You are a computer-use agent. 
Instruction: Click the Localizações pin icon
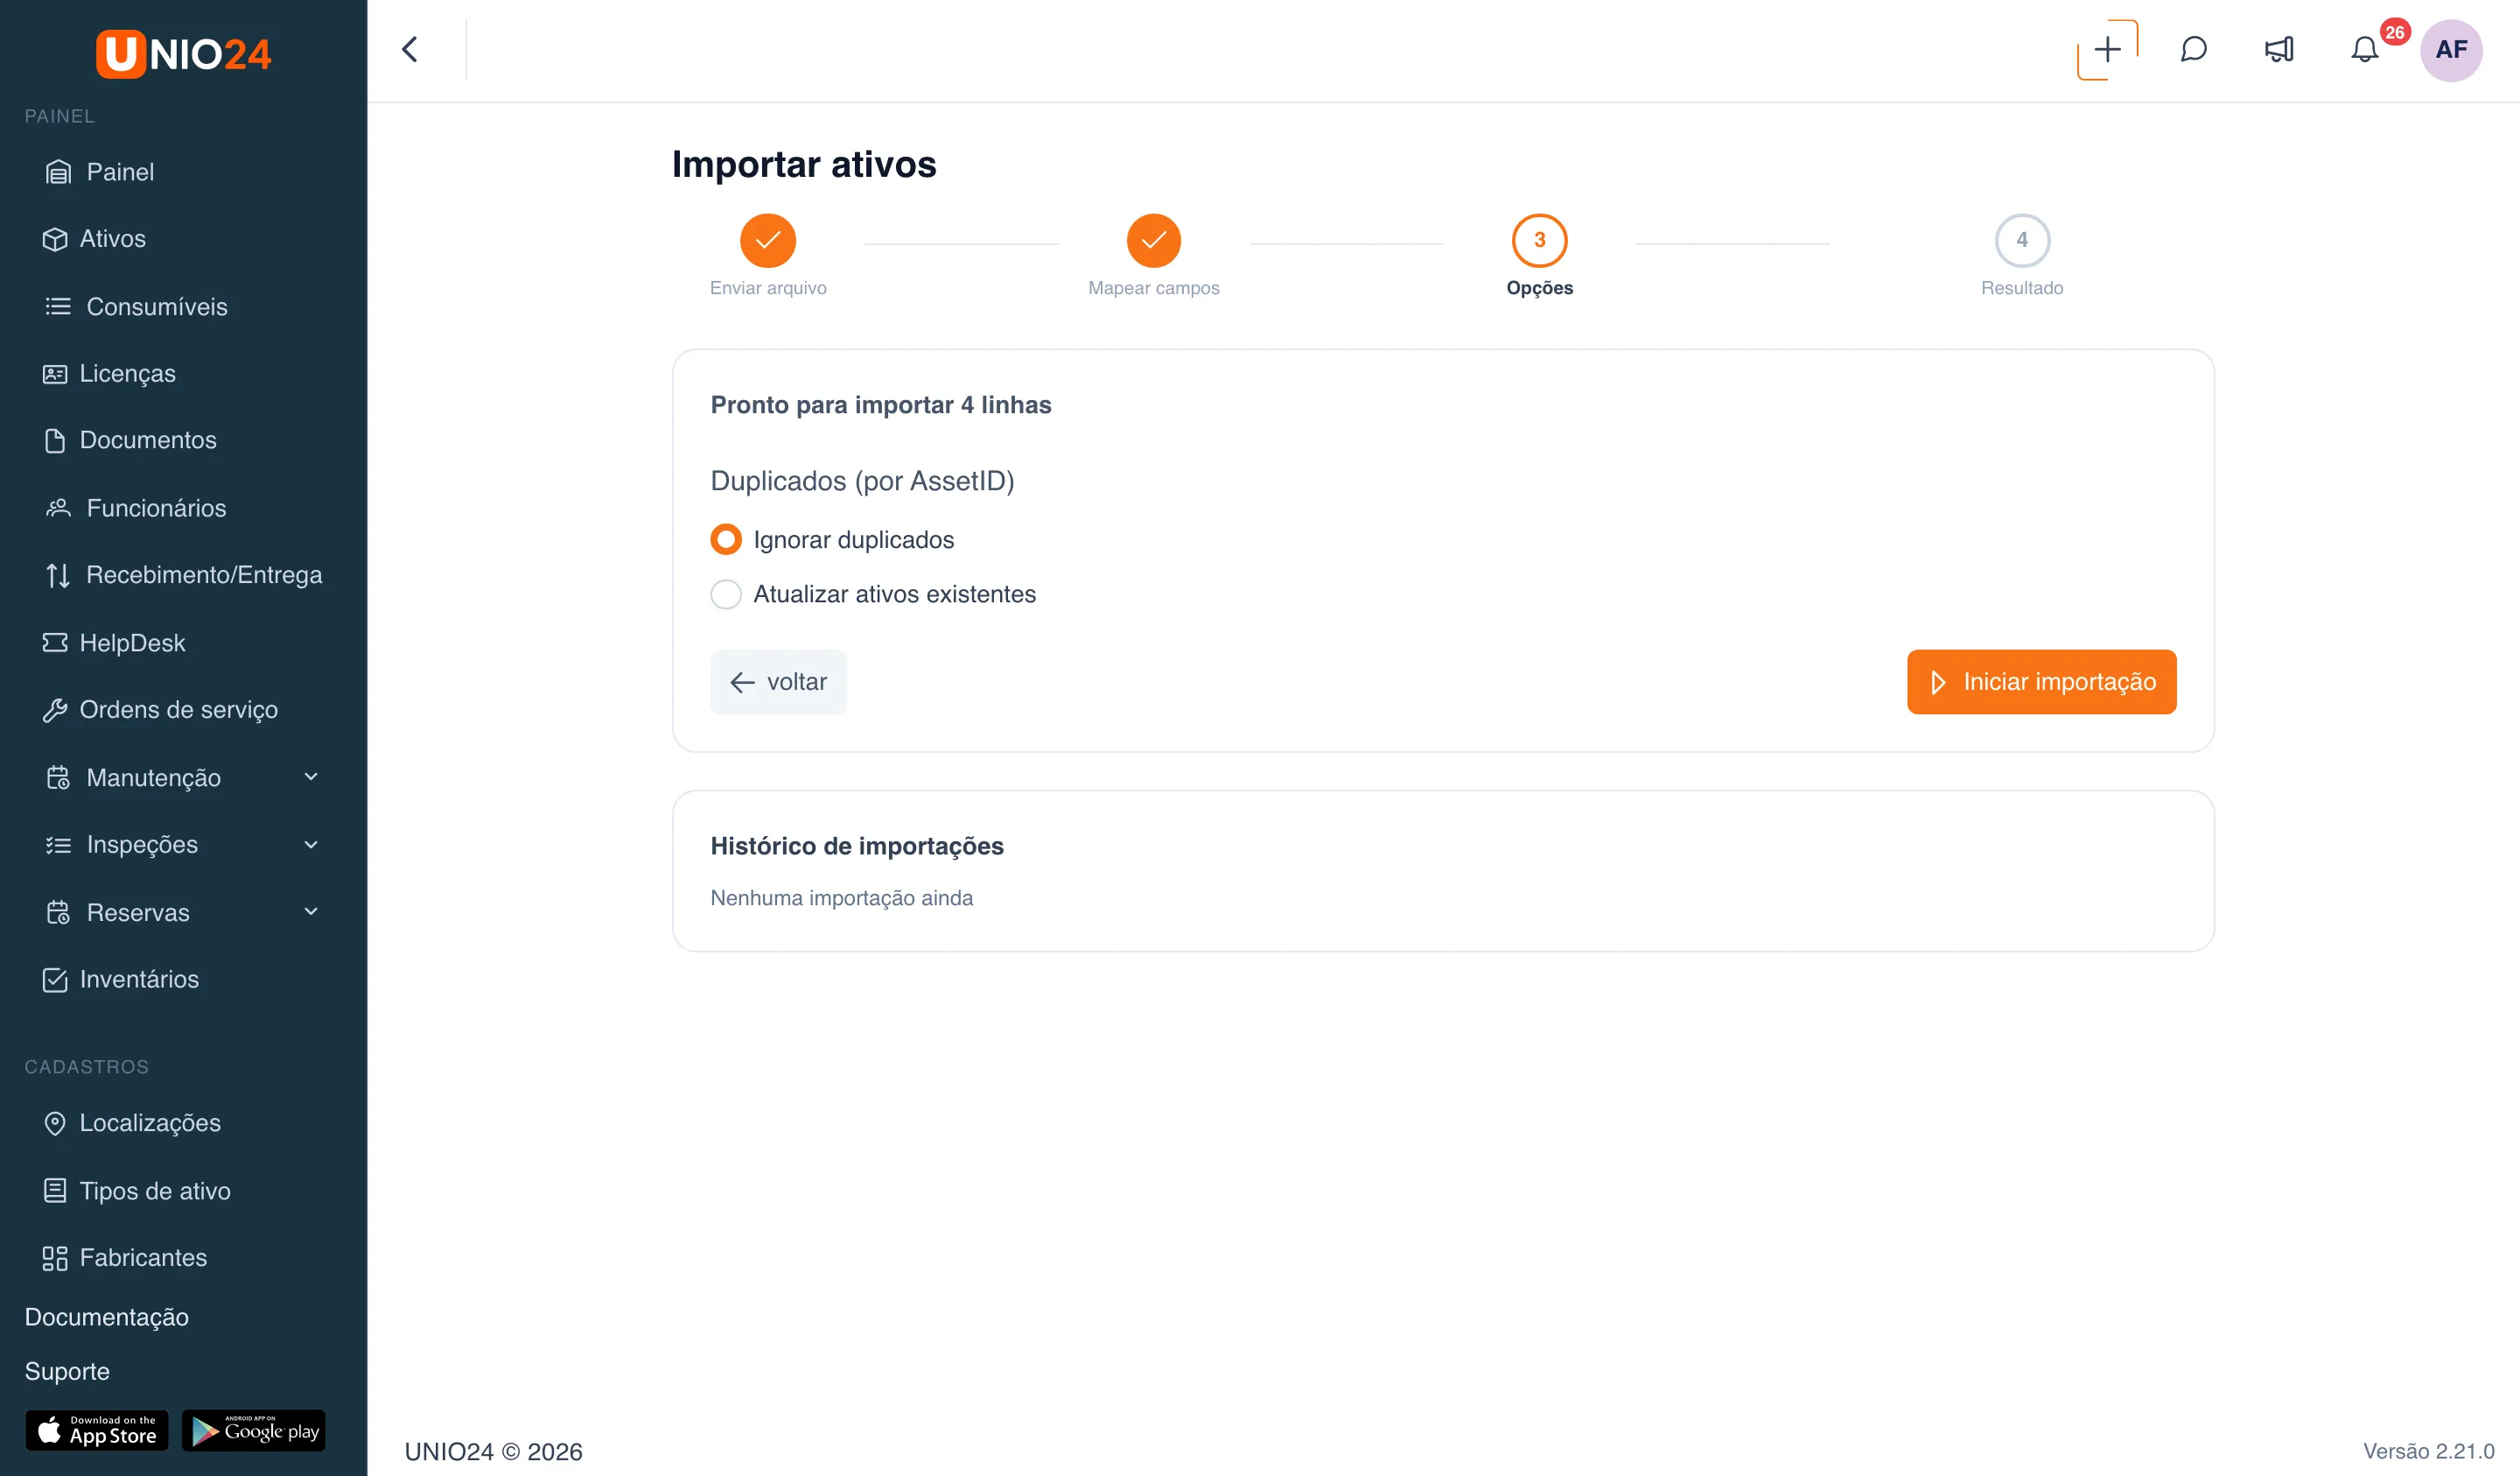55,1124
